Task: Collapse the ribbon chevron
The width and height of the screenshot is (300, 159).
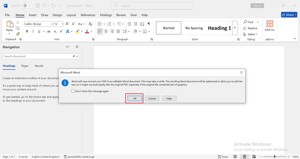Action: [x=295, y=39]
